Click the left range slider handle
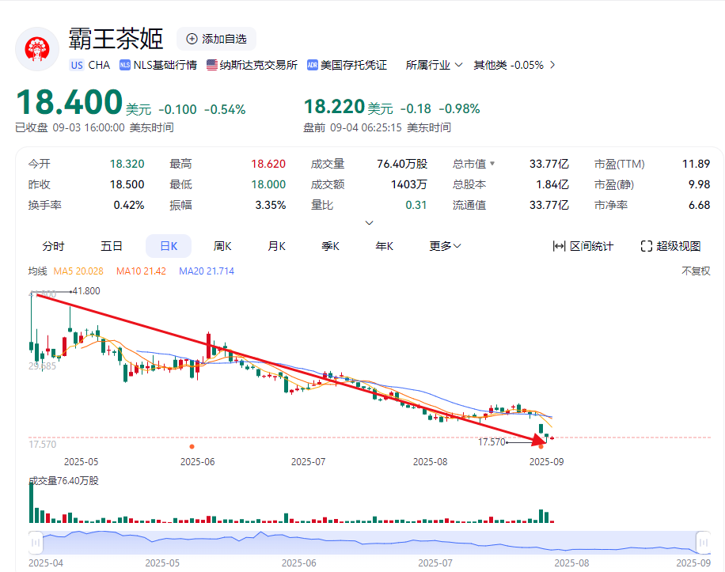Image resolution: width=725 pixels, height=572 pixels. click(x=36, y=543)
